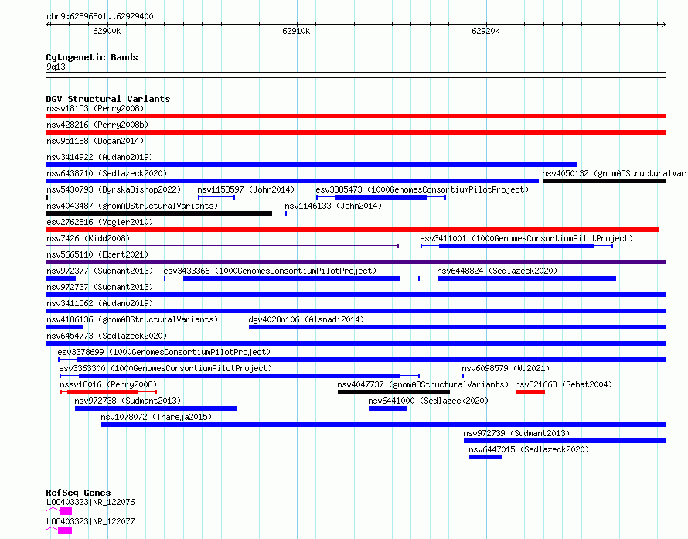The height and width of the screenshot is (539, 688).
Task: Open the LOC403323|NR_122076 gene label
Action: coord(90,502)
